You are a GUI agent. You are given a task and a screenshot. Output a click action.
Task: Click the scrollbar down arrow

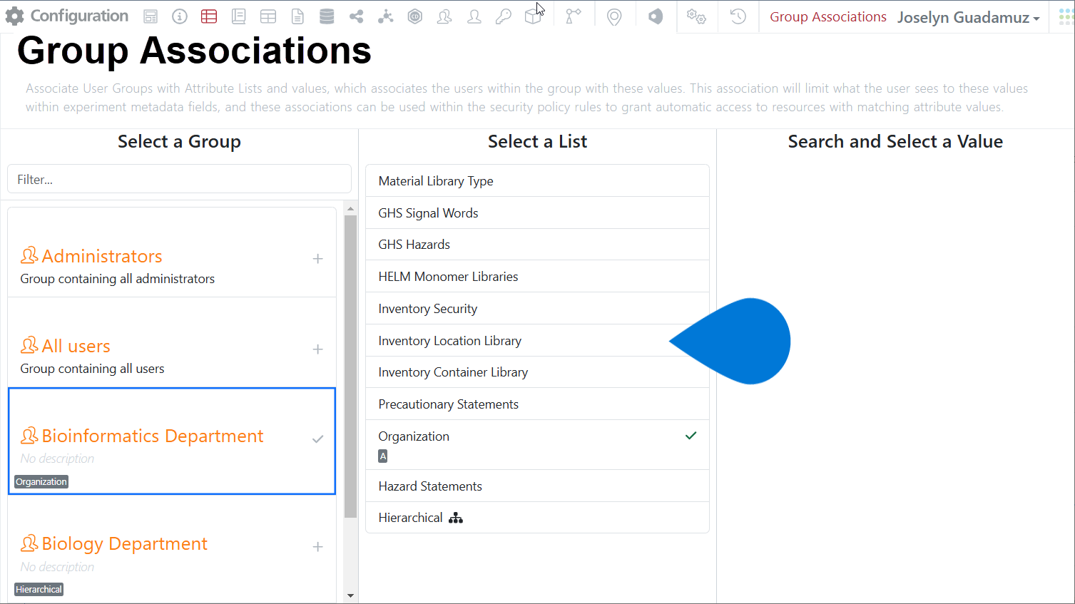350,595
